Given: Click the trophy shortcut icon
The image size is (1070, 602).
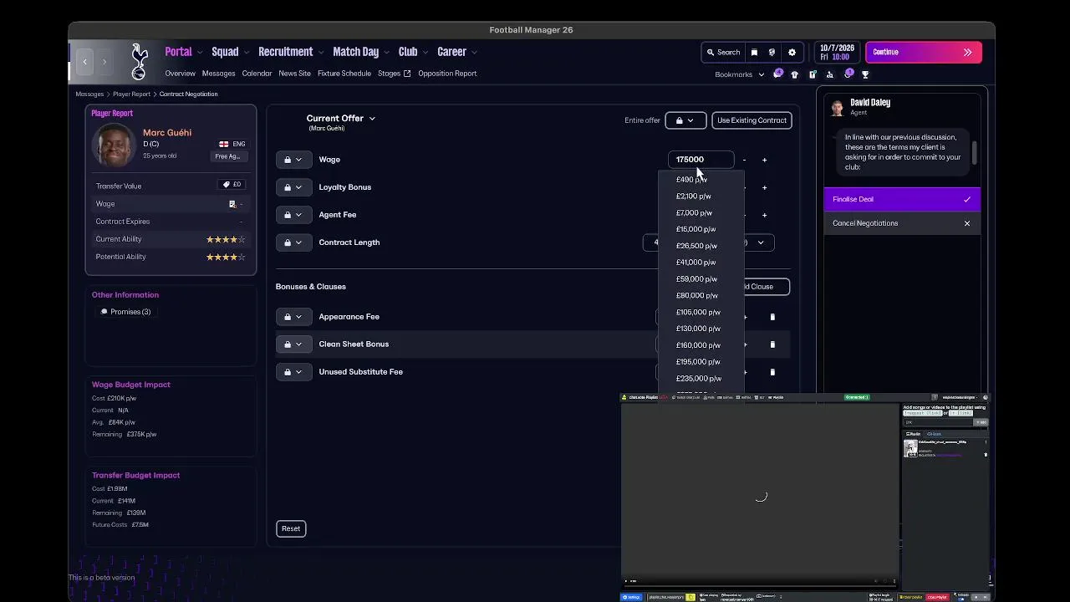Looking at the screenshot, I should point(865,74).
